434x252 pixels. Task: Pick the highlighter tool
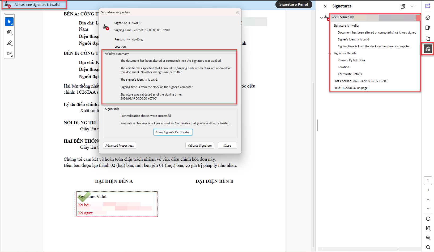pos(9,43)
